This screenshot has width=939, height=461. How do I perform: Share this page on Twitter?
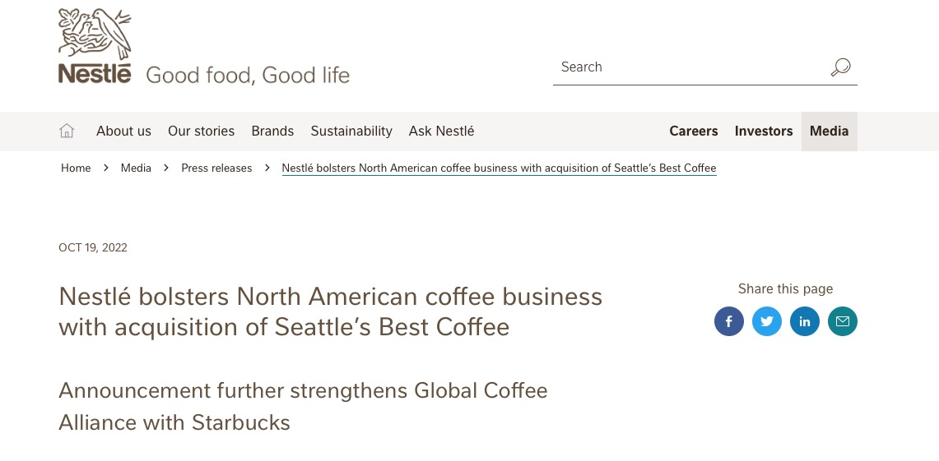pyautogui.click(x=766, y=321)
